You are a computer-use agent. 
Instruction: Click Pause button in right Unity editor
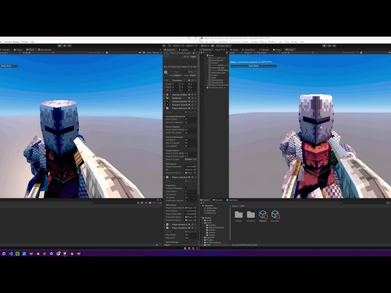point(329,46)
